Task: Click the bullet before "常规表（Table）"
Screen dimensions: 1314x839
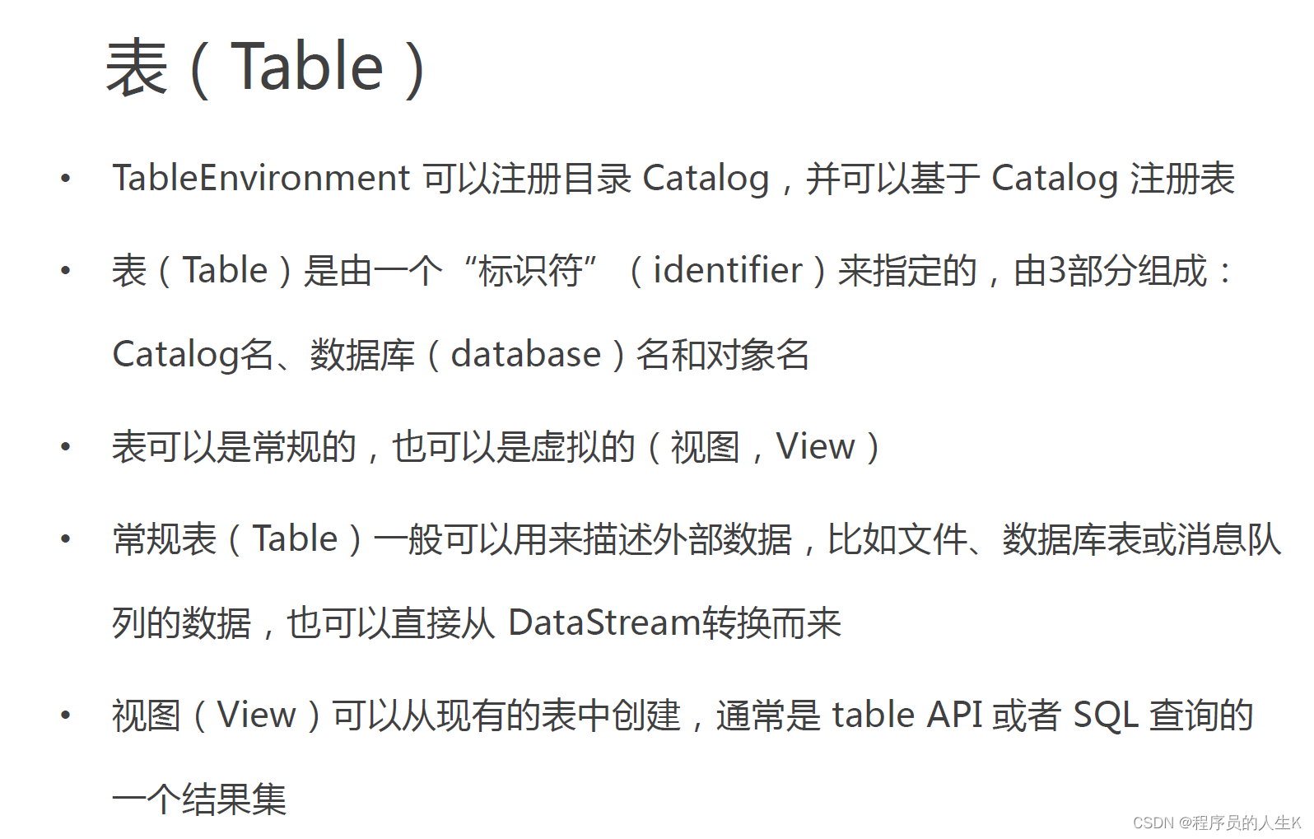Action: tap(66, 539)
